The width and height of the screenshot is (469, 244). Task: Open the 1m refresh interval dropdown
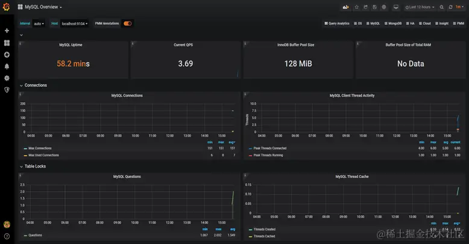(x=459, y=7)
